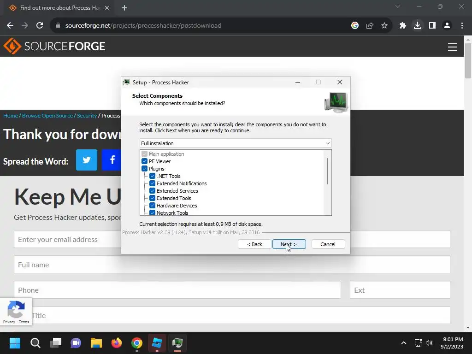Uncheck .NET Tools plugin
The height and width of the screenshot is (354, 472).
152,176
